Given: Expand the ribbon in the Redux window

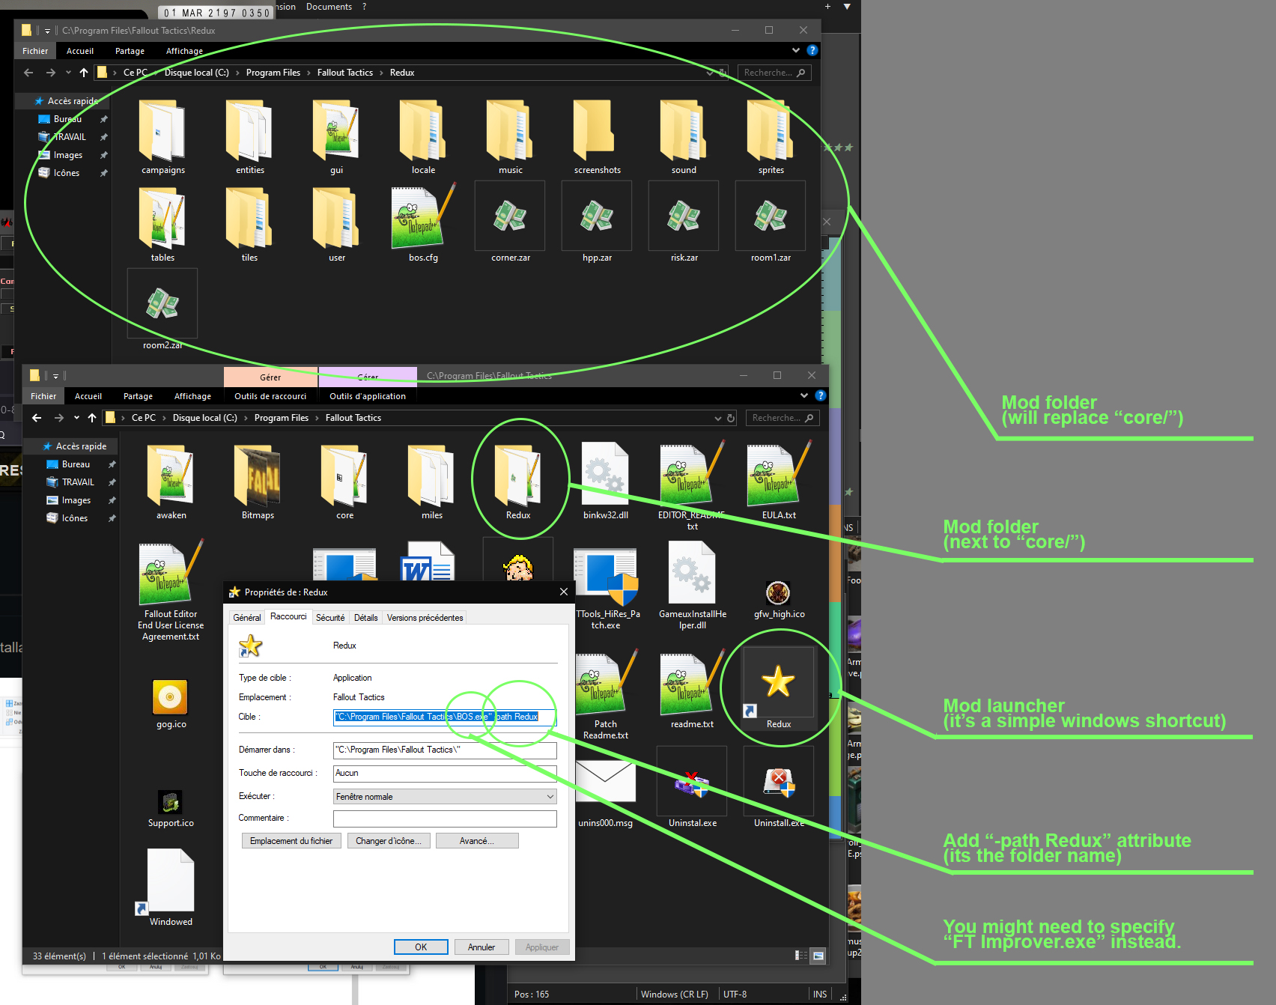Looking at the screenshot, I should [796, 51].
